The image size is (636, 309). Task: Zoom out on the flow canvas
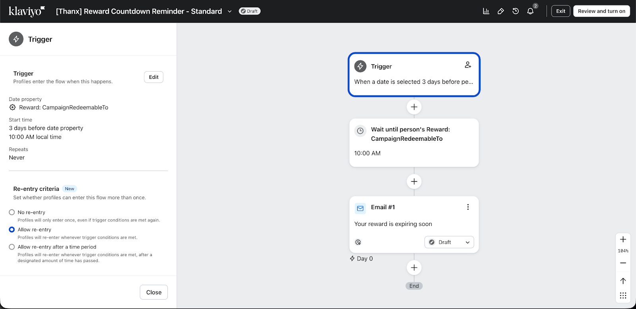623,263
